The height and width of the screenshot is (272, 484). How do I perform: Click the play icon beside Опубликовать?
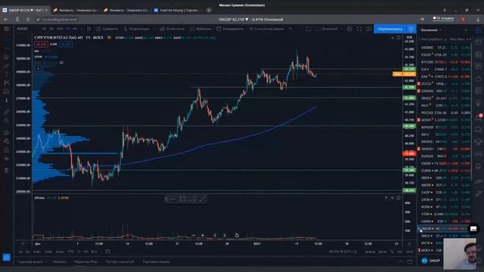click(x=411, y=29)
